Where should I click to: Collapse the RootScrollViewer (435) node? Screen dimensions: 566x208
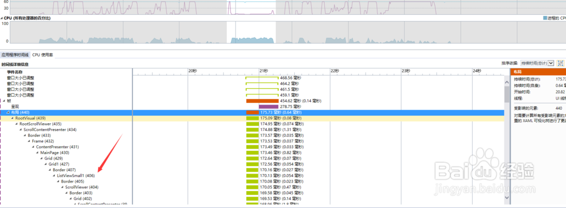point(16,124)
